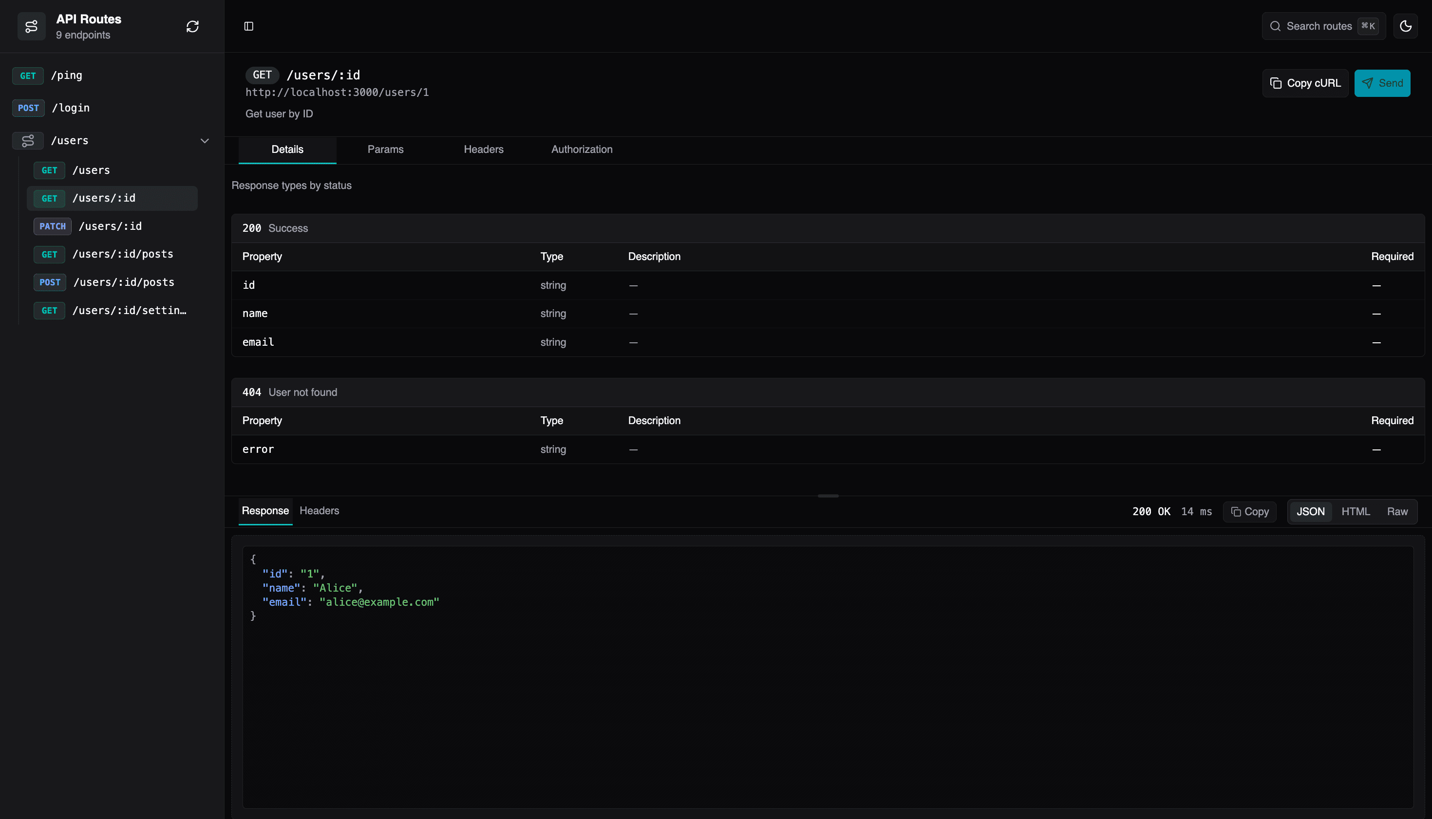Click the copy icon next to cURL

[x=1277, y=83]
